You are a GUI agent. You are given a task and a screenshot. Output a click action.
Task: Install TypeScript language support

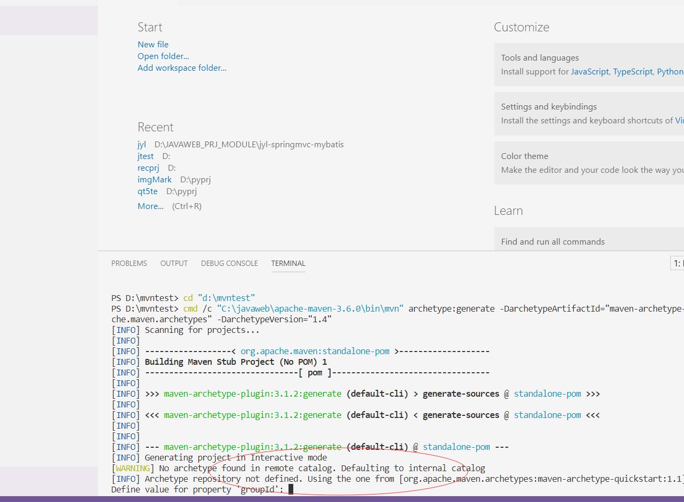tap(633, 71)
